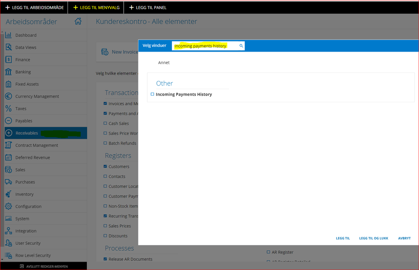Click Deferred Revenue calendar icon
419x270 pixels.
tap(8, 158)
